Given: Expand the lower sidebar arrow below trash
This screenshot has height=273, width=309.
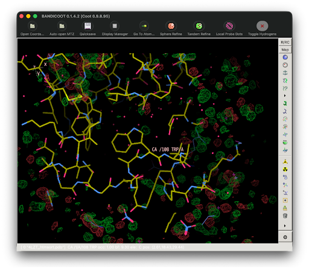Looking at the screenshot, I should (x=285, y=226).
